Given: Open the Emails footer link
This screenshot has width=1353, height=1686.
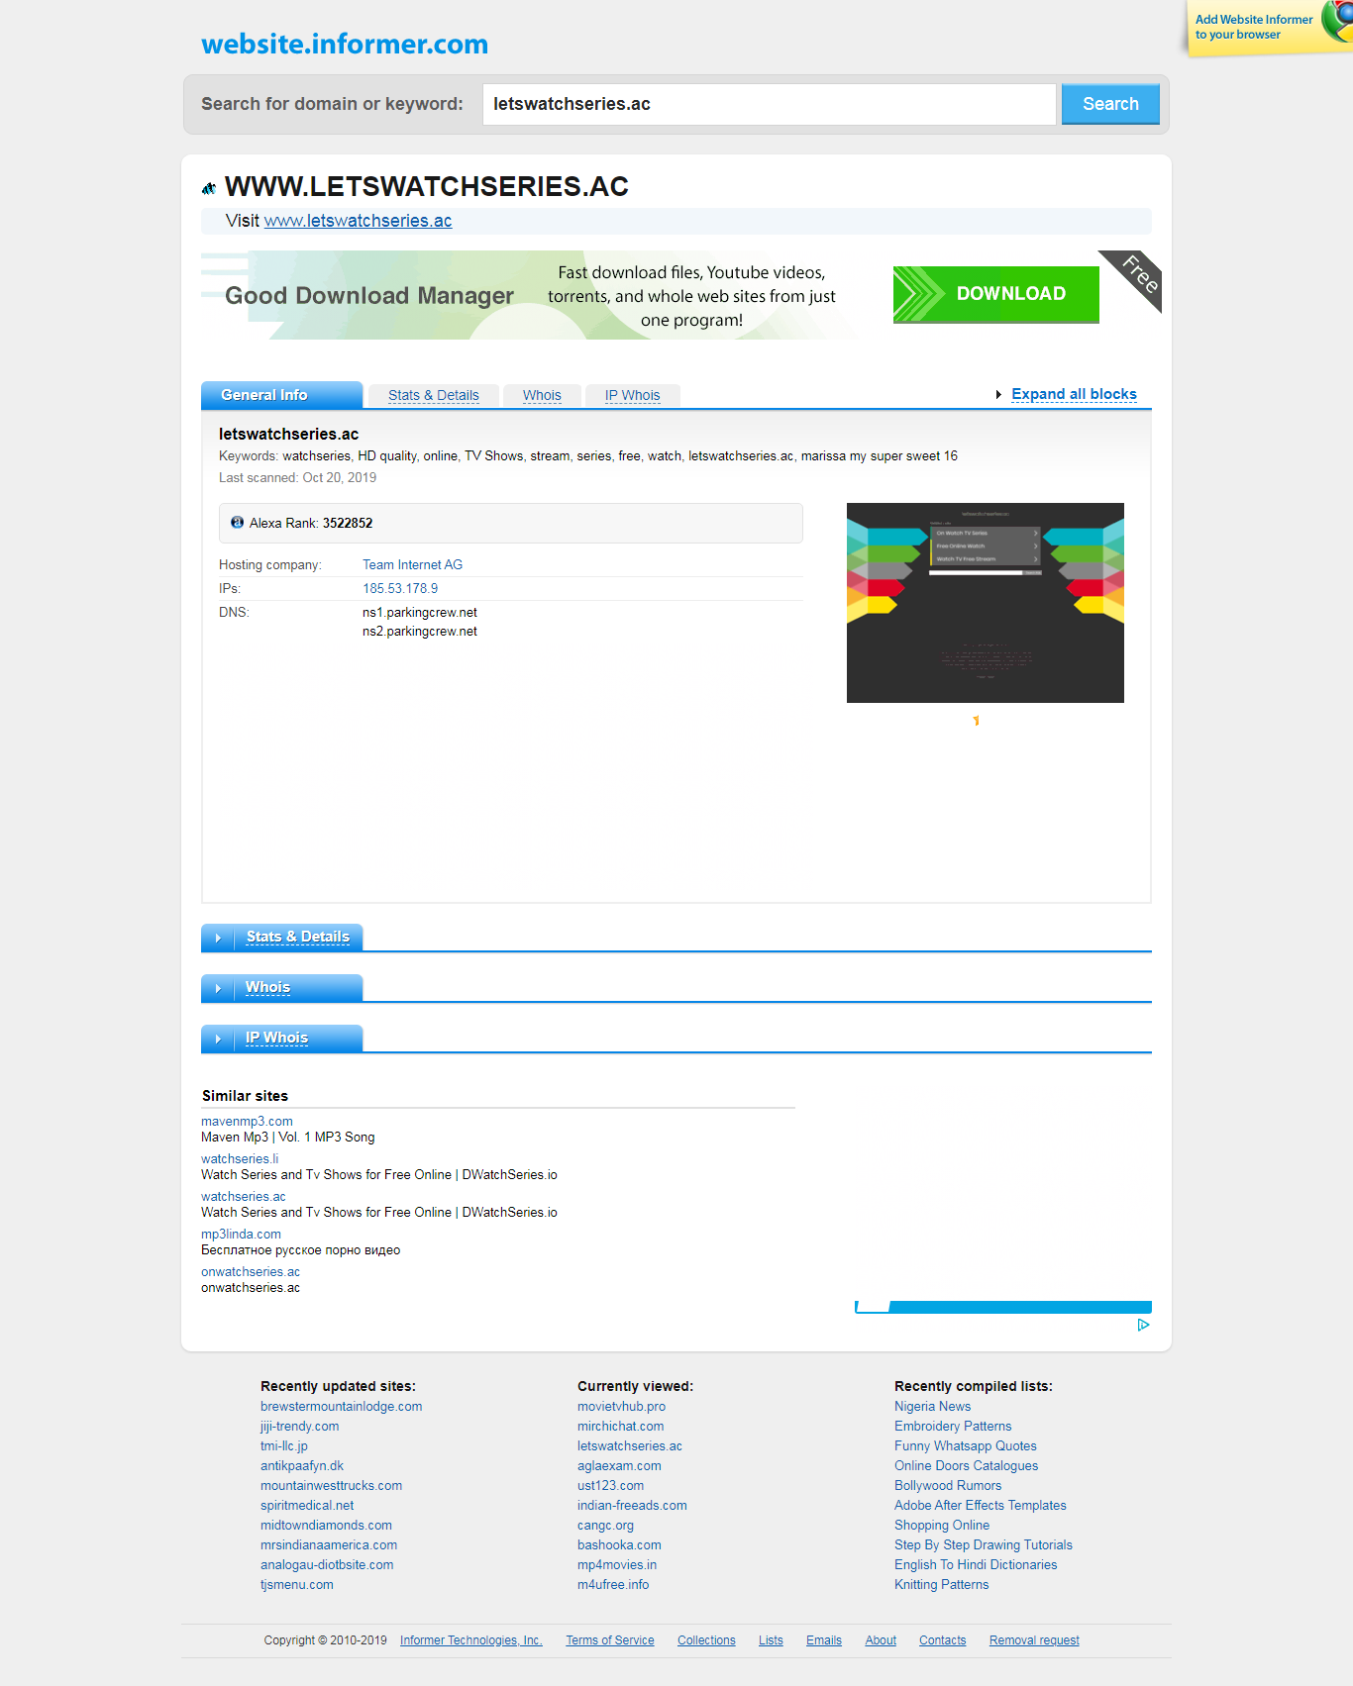Looking at the screenshot, I should point(824,1640).
